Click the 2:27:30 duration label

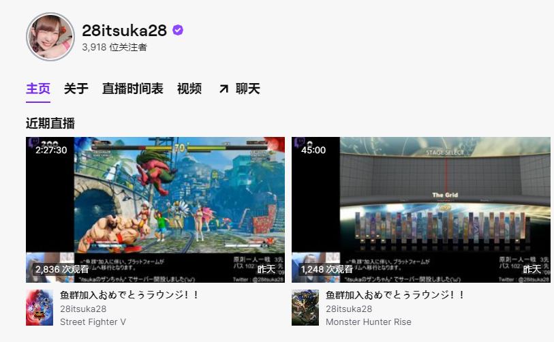tap(51, 150)
